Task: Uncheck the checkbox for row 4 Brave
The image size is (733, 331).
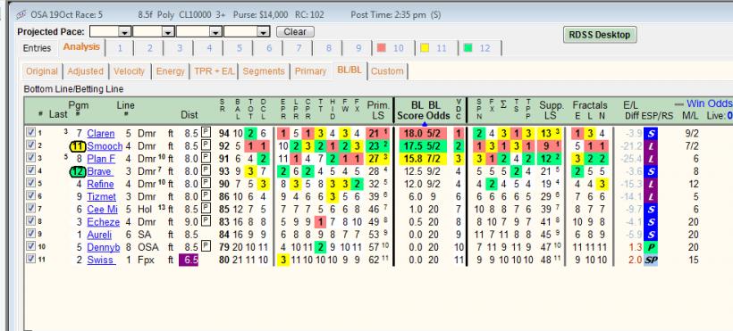Action: point(31,170)
